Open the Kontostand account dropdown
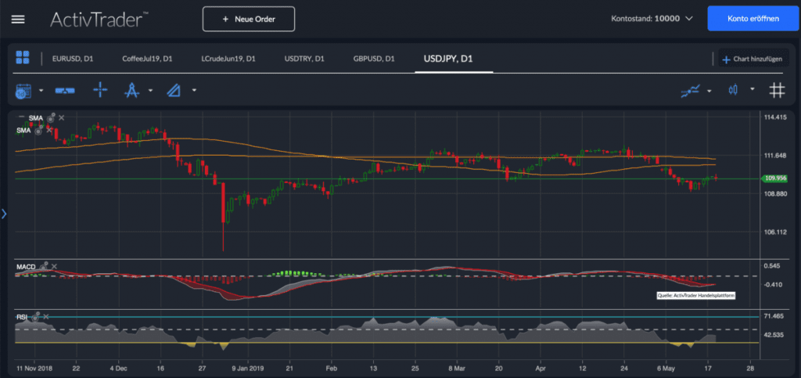 pyautogui.click(x=688, y=19)
